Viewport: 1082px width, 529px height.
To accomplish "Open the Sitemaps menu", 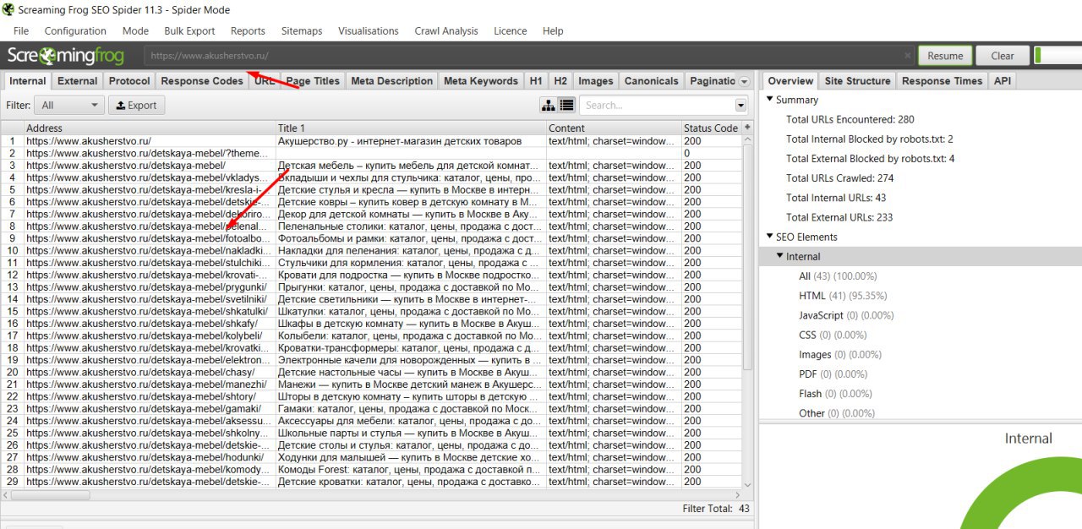I will (x=302, y=30).
